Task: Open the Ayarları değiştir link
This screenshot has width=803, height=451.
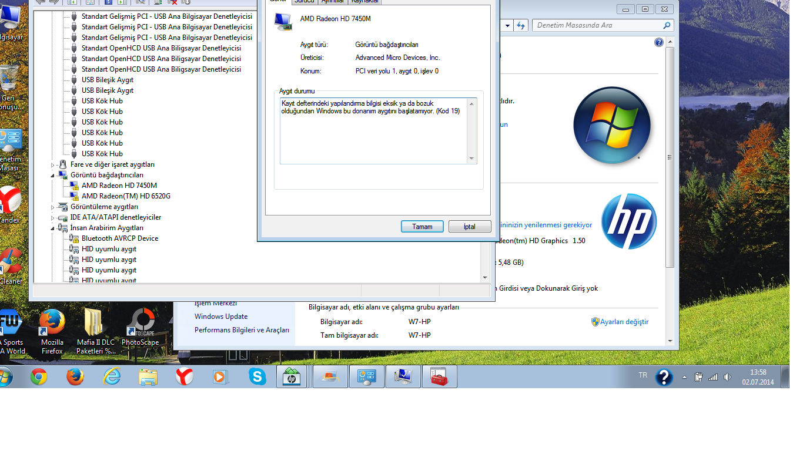Action: point(624,322)
